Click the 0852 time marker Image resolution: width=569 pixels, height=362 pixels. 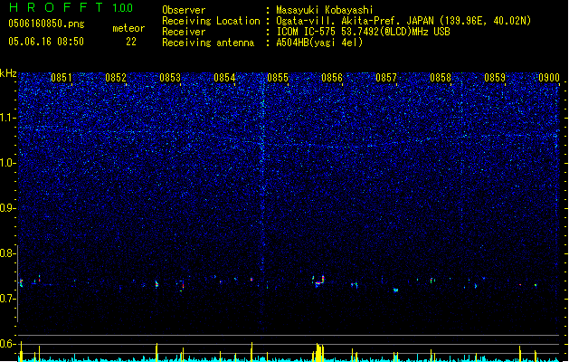click(x=116, y=78)
